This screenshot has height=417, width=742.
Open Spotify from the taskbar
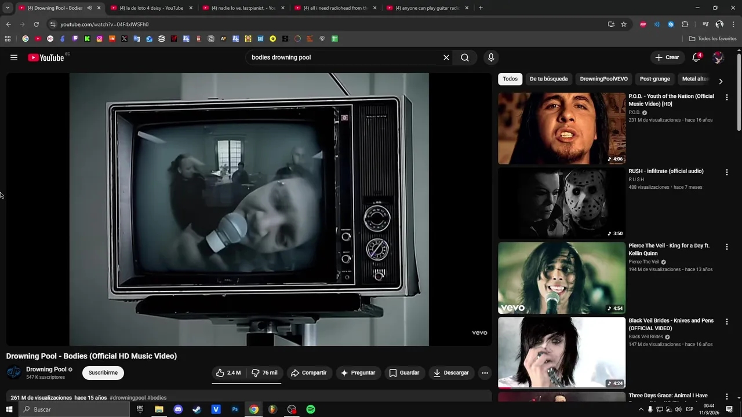tap(311, 409)
